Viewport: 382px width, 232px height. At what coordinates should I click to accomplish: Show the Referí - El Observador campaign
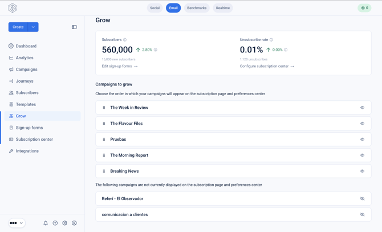362,198
